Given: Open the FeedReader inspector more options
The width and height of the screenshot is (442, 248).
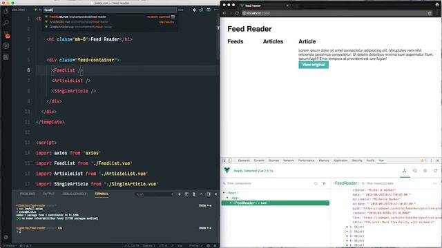Looking at the screenshot, I should [x=434, y=183].
